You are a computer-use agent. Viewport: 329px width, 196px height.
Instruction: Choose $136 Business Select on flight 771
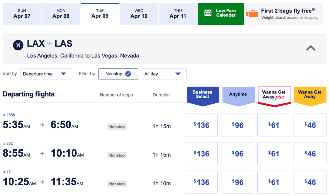pos(201,182)
